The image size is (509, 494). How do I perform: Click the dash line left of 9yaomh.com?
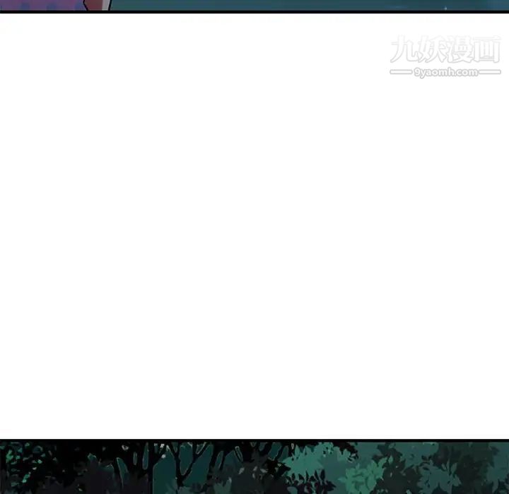tap(400, 72)
